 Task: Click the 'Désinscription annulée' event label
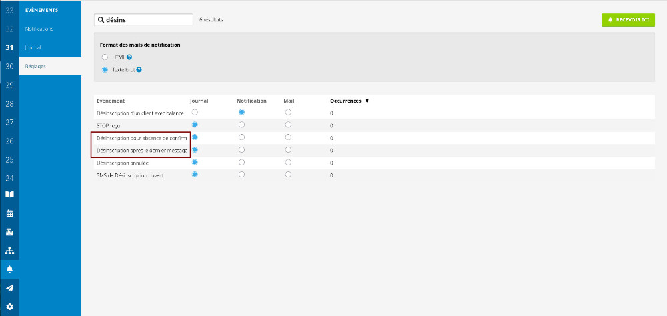coord(123,163)
